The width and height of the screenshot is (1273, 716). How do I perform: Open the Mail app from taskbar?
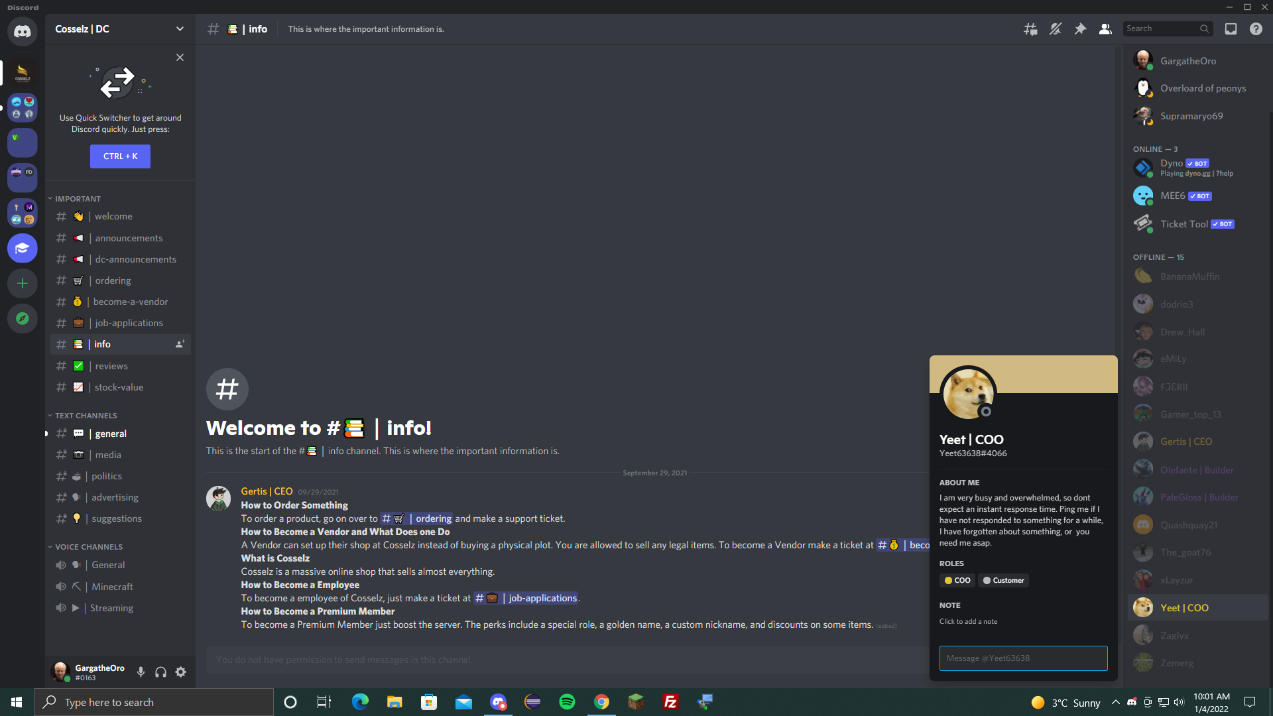click(463, 702)
